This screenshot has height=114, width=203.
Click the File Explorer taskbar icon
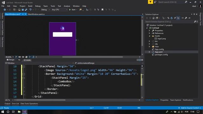point(19,112)
